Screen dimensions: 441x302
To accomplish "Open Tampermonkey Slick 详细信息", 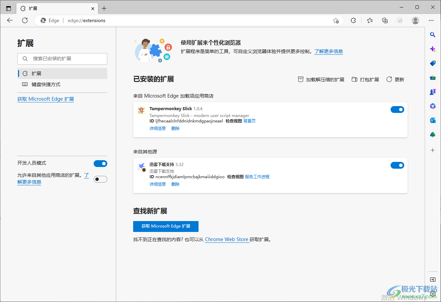I will click(x=158, y=128).
